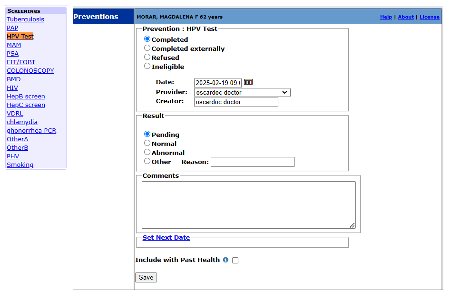Click the Date input field

[217, 83]
